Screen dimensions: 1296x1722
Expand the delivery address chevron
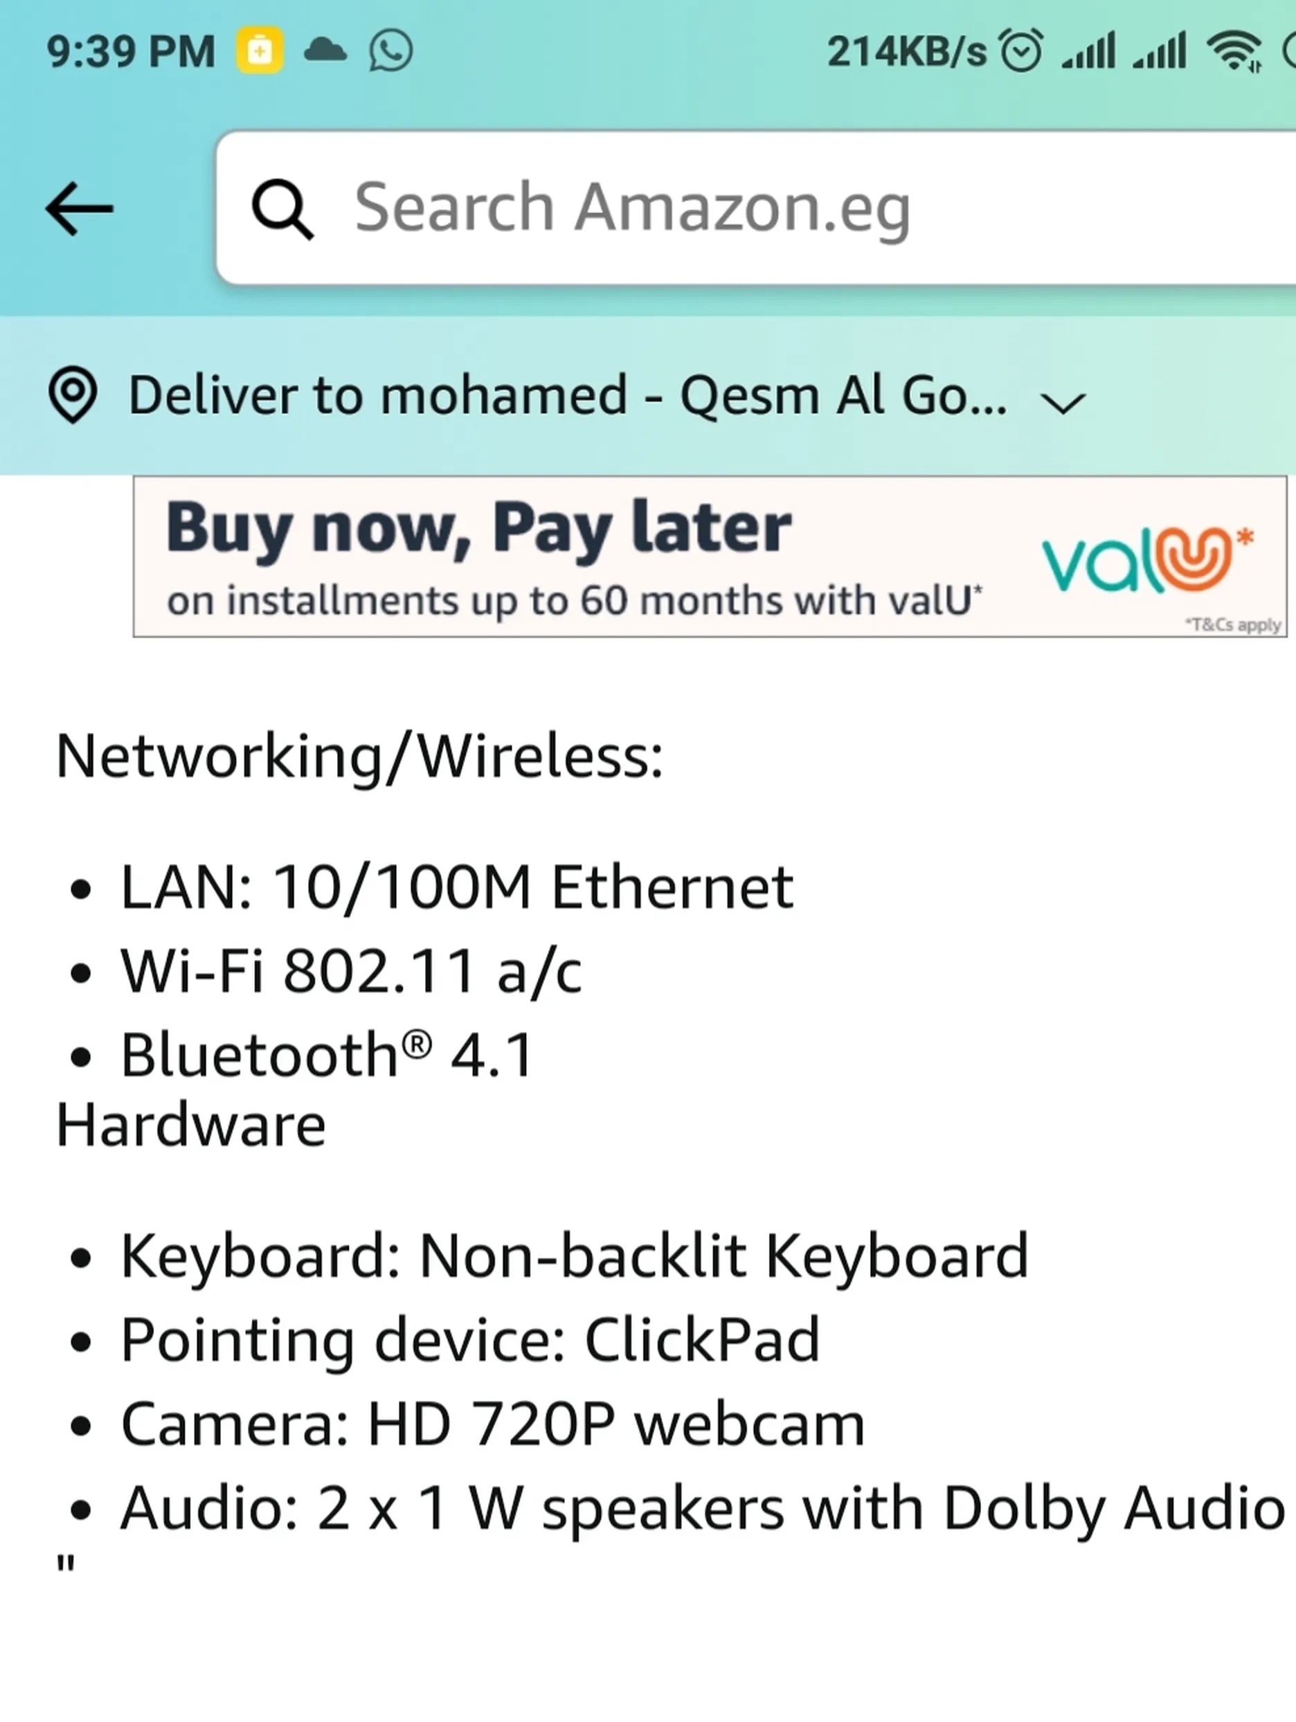pos(1063,401)
